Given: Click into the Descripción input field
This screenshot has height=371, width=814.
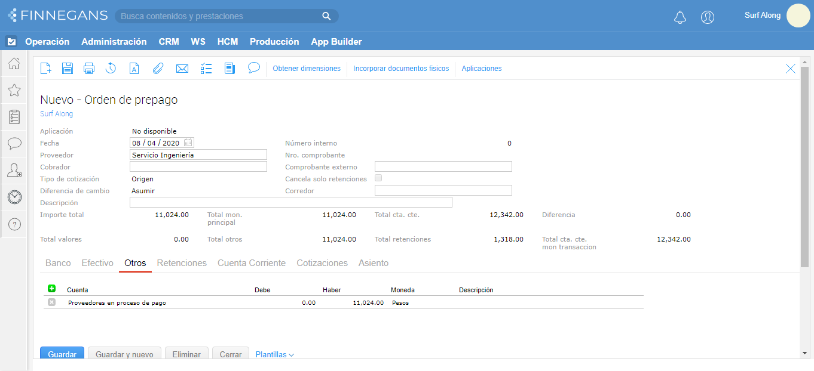Looking at the screenshot, I should click(290, 202).
